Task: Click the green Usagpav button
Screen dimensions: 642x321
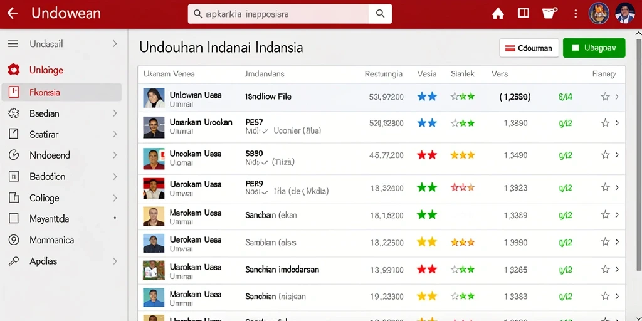Action: 594,48
